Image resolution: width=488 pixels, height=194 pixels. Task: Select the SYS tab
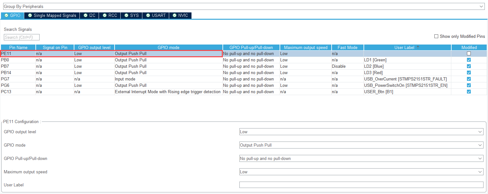(x=131, y=15)
